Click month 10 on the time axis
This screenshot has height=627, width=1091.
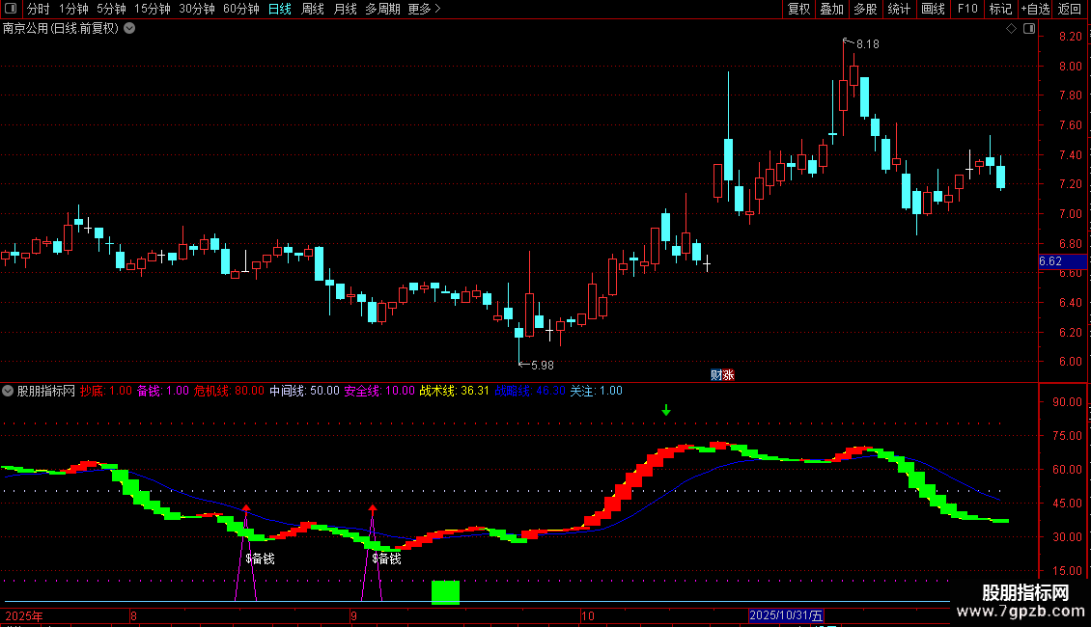pyautogui.click(x=588, y=615)
